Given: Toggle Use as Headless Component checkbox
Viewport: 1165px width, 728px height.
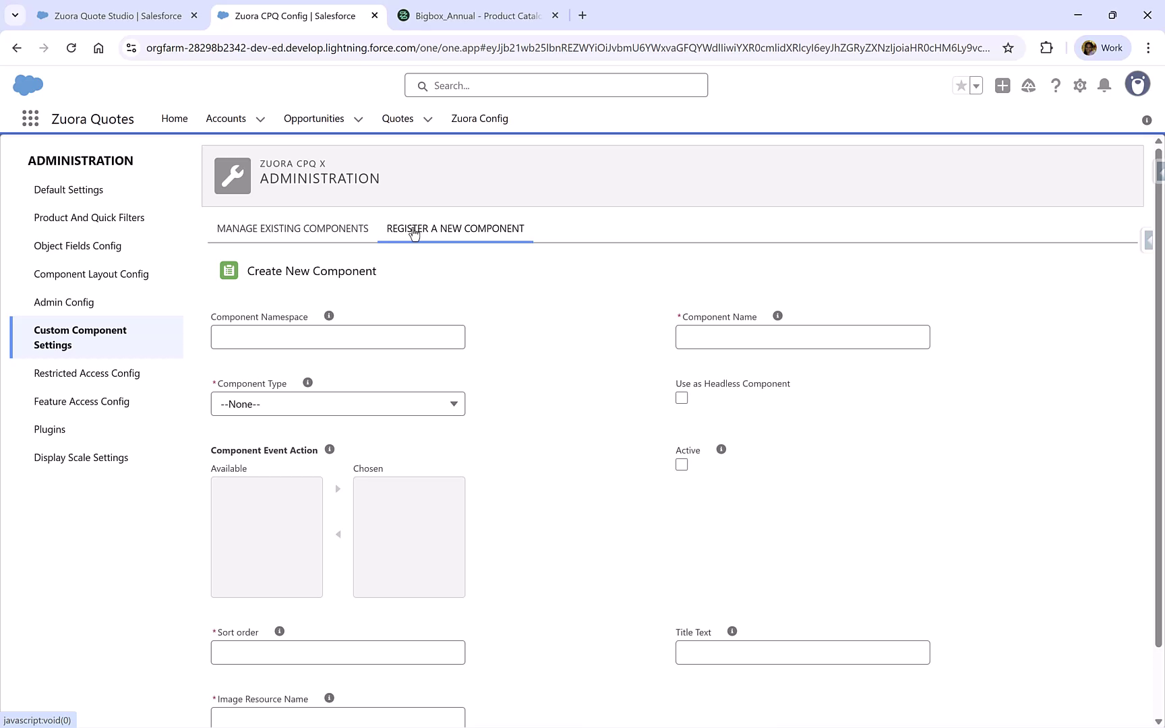Looking at the screenshot, I should point(681,398).
